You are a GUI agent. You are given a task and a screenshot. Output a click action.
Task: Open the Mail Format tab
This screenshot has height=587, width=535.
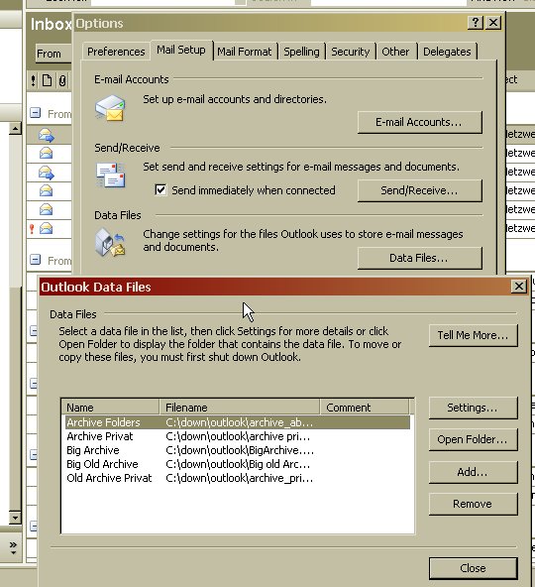tap(245, 52)
